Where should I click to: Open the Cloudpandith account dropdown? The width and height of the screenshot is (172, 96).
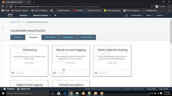pyautogui.click(x=137, y=15)
